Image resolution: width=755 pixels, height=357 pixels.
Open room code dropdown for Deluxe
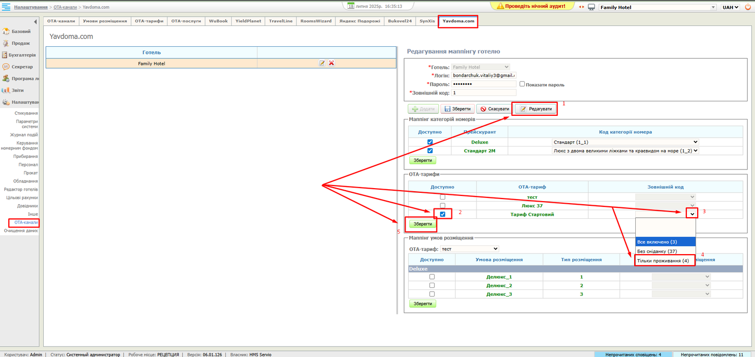[624, 142]
